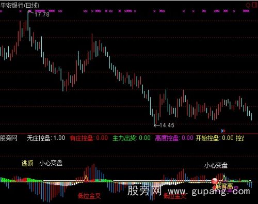The width and height of the screenshot is (258, 204).
Task: Click the yellow 逃顶 signal label
Action: [x=27, y=163]
